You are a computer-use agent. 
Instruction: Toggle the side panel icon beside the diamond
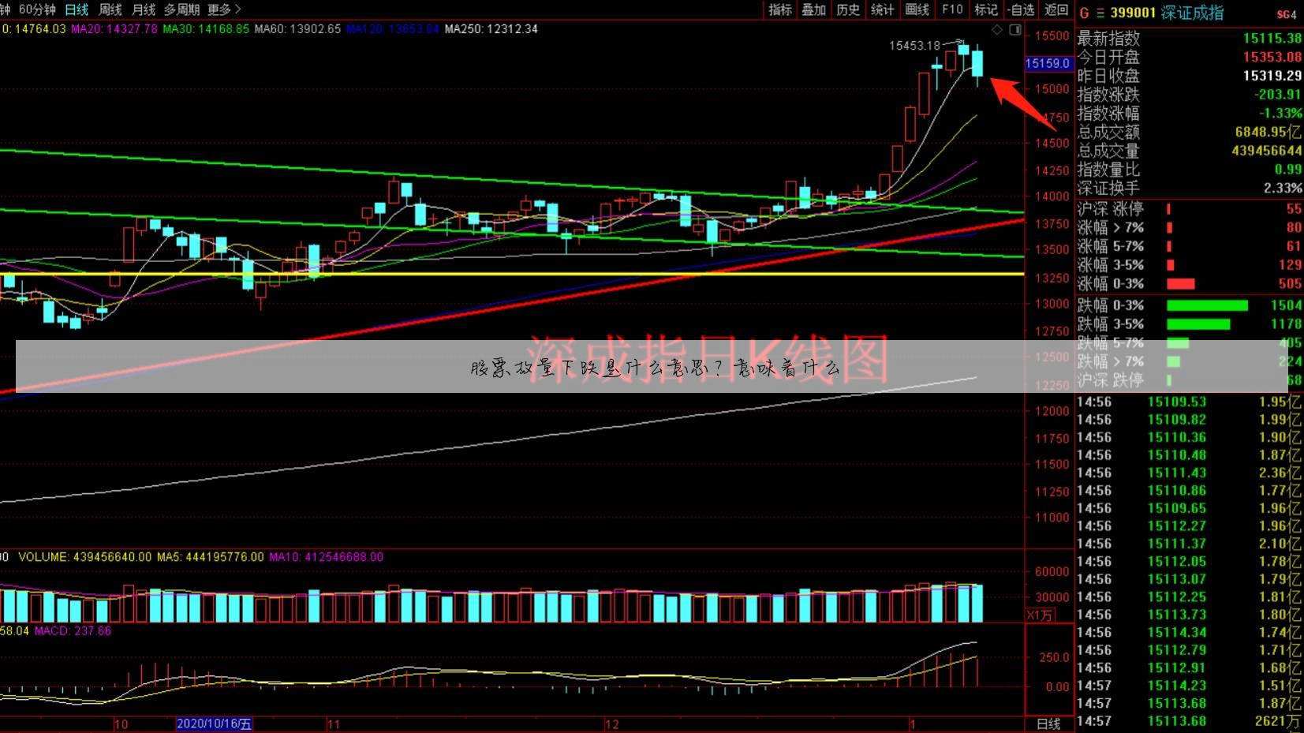[1015, 30]
